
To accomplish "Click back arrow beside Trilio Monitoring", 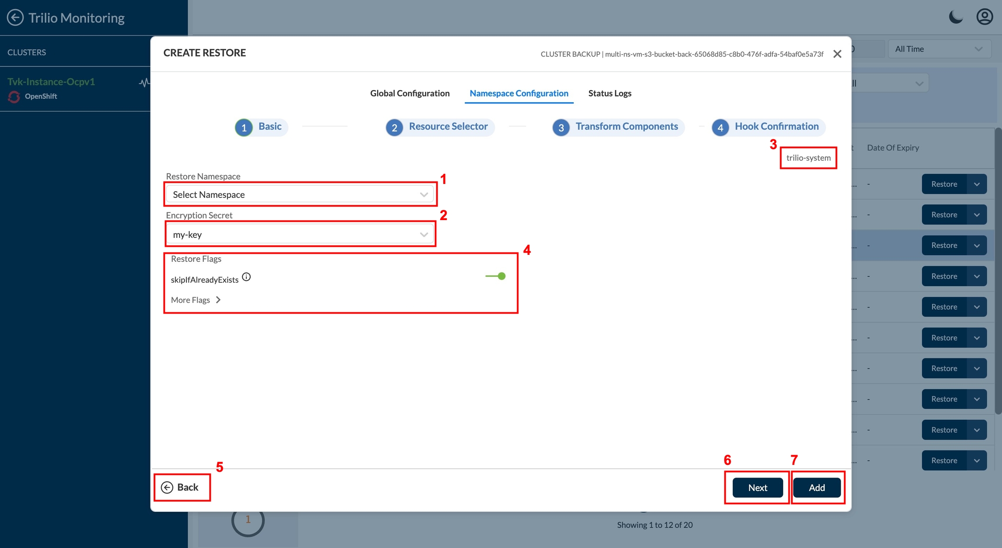I will tap(15, 18).
